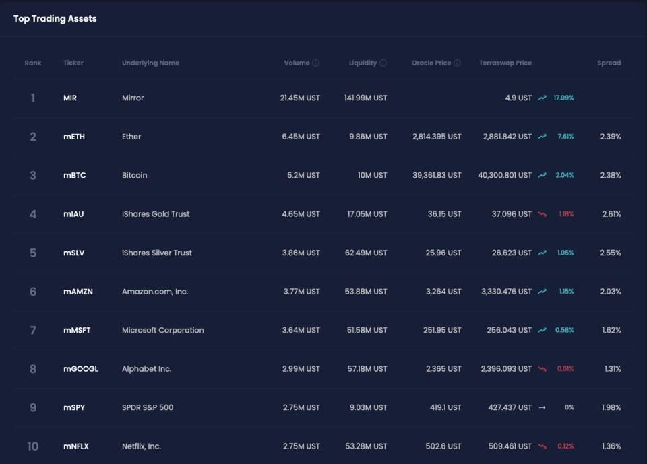Click mSPY flat trend arrow icon
This screenshot has height=464, width=647.
(542, 408)
